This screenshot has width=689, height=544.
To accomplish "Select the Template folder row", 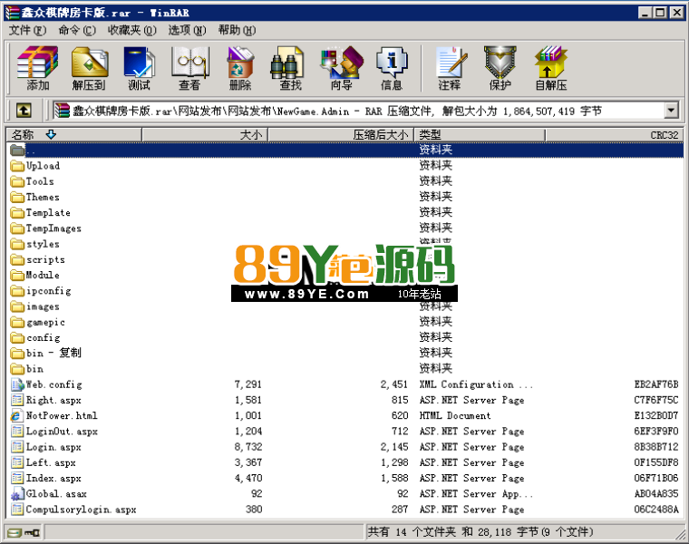I will (344, 213).
